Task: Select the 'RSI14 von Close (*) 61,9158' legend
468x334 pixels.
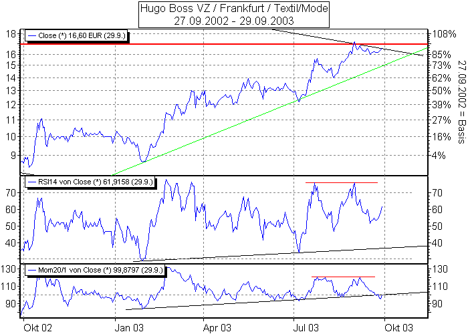Action: click(x=90, y=182)
